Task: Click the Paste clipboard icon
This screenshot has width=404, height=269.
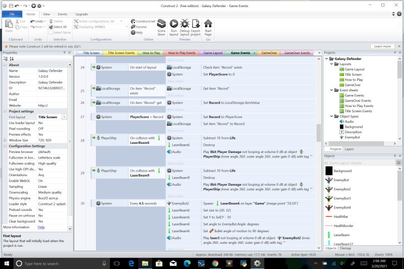Action: (x=9, y=24)
